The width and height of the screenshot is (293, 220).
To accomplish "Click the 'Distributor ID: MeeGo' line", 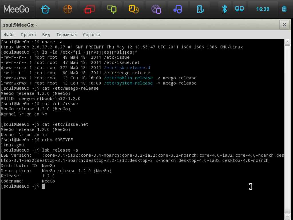I will [x=28, y=166].
